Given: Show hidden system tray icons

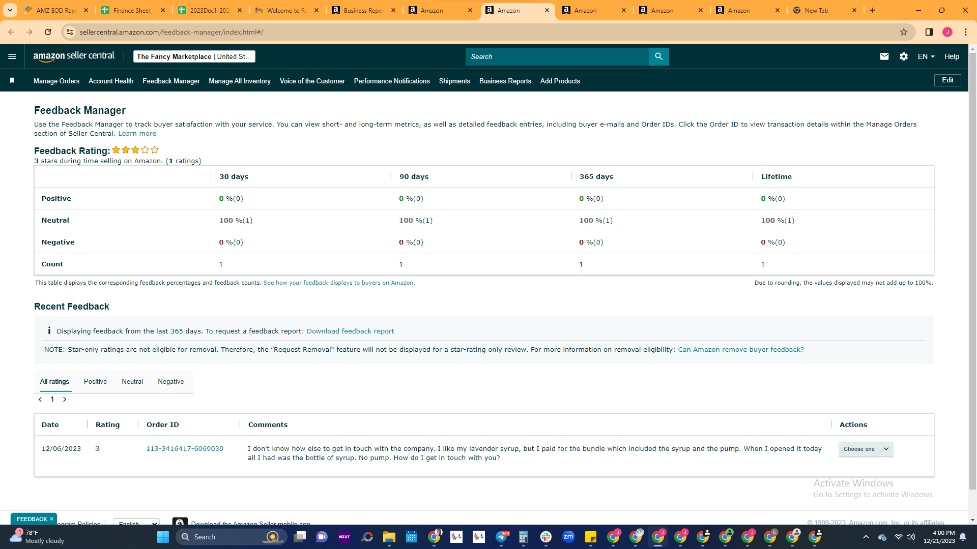Looking at the screenshot, I should point(866,537).
